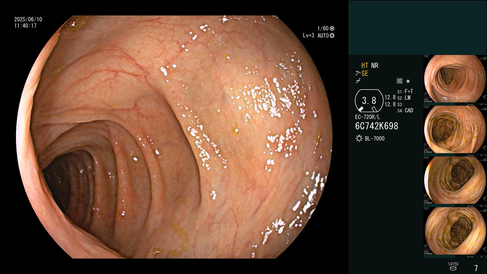Click the storage disk icon below 14159
487x274 pixels.
453,268
